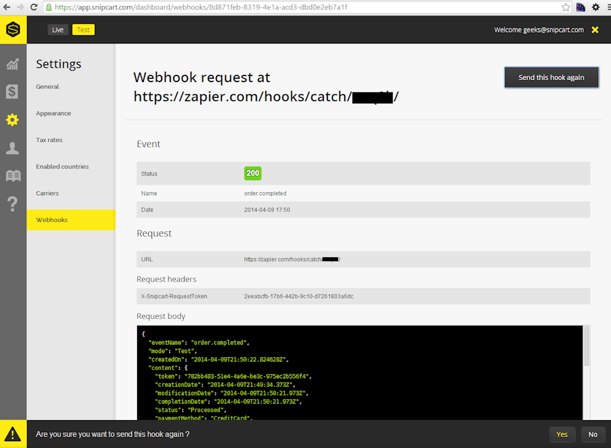Open Appearance settings
This screenshot has width=611, height=448.
tap(54, 113)
